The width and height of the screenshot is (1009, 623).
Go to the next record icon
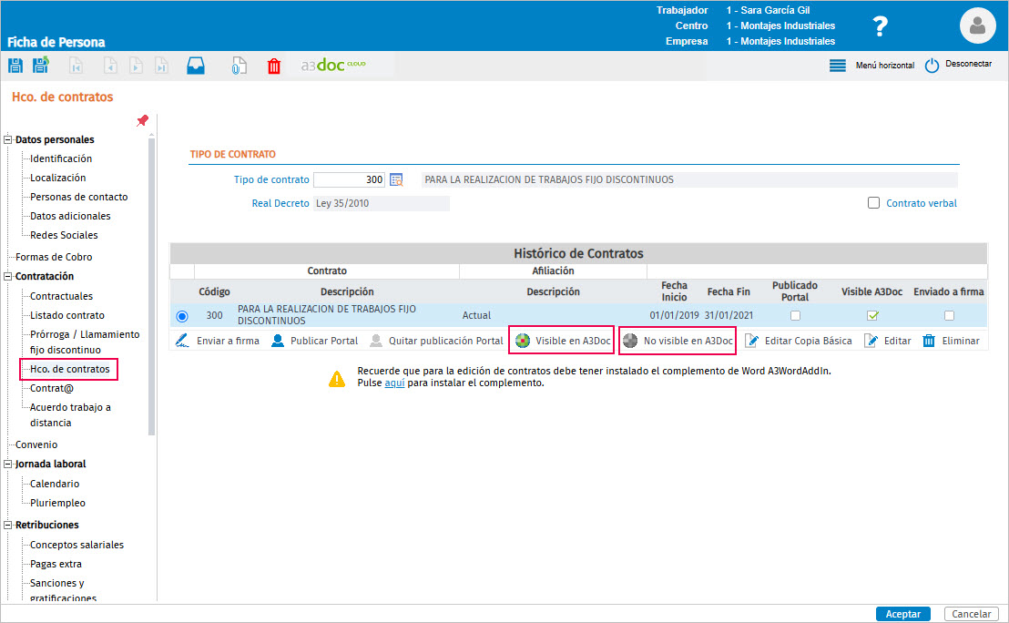click(x=136, y=66)
